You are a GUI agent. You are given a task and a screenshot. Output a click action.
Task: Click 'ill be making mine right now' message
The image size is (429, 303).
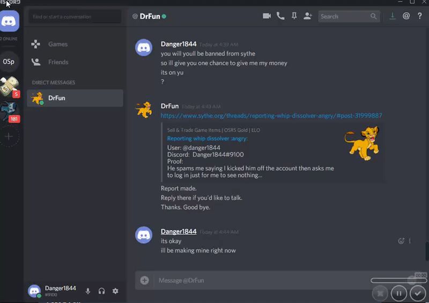pyautogui.click(x=198, y=250)
